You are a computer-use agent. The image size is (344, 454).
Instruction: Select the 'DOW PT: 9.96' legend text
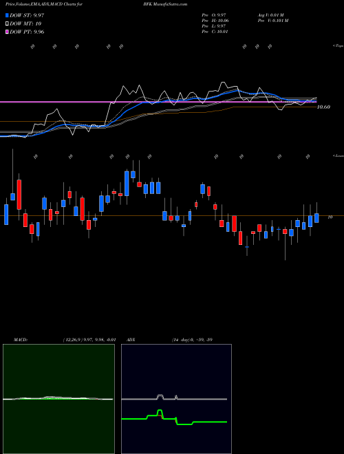(x=27, y=32)
